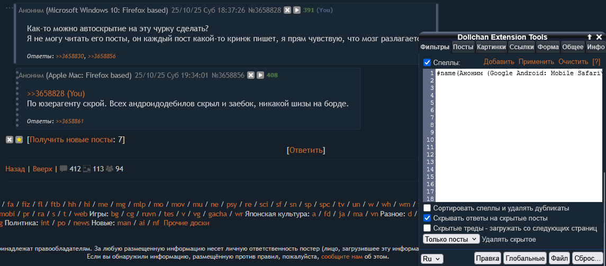Open the sci board link
Viewport: 606px width, 266px height.
pos(264,204)
